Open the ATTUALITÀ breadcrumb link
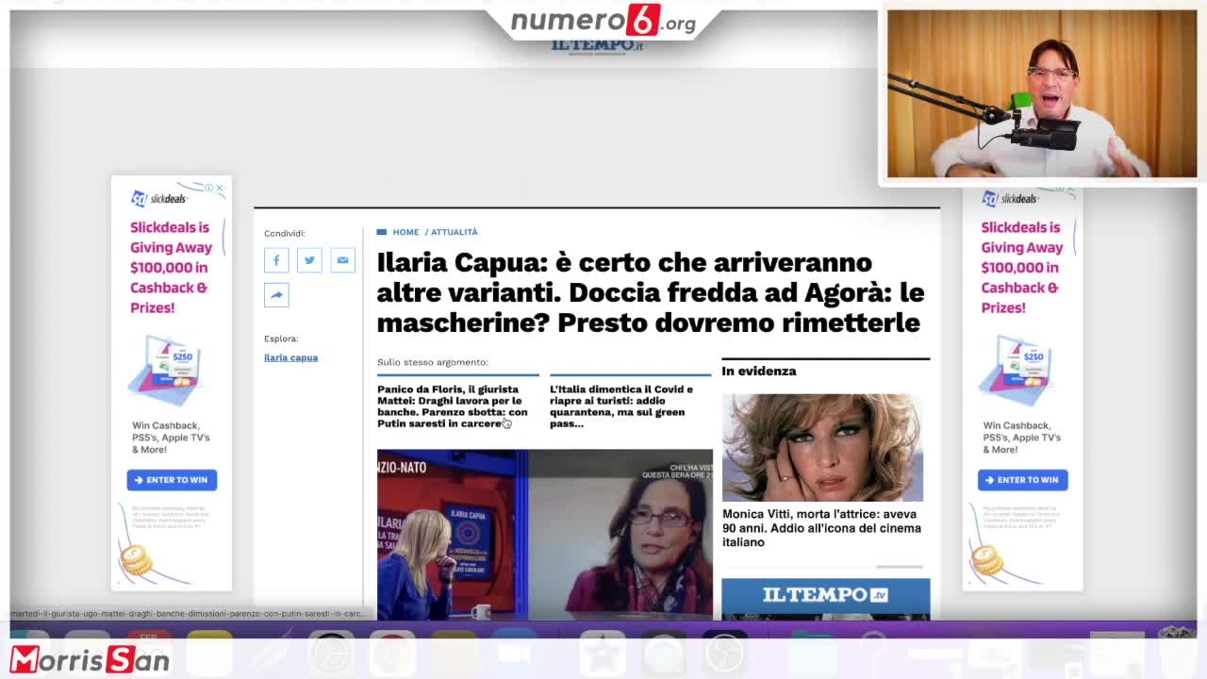 pyautogui.click(x=454, y=232)
